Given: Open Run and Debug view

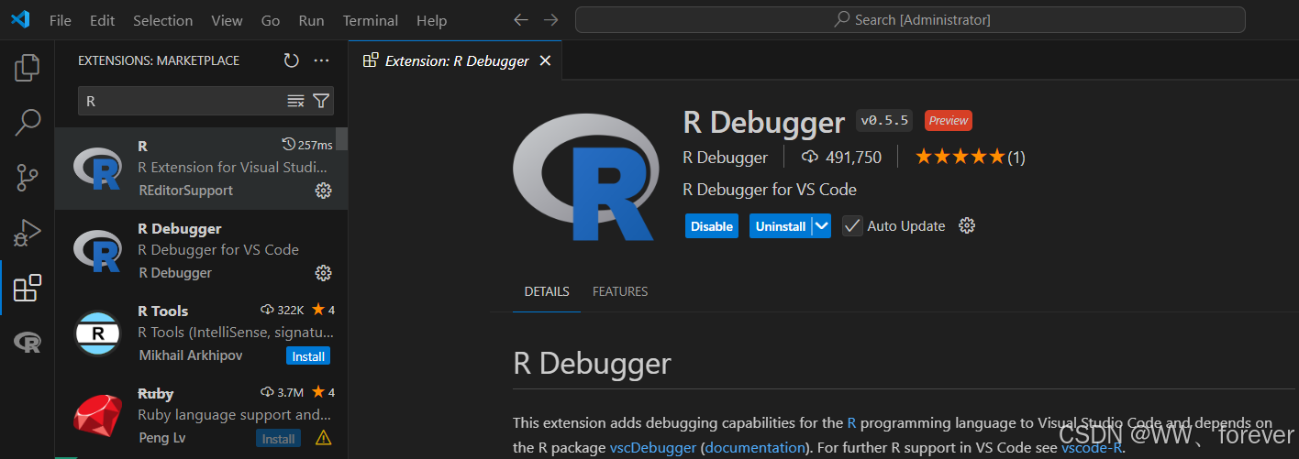Looking at the screenshot, I should (x=28, y=233).
